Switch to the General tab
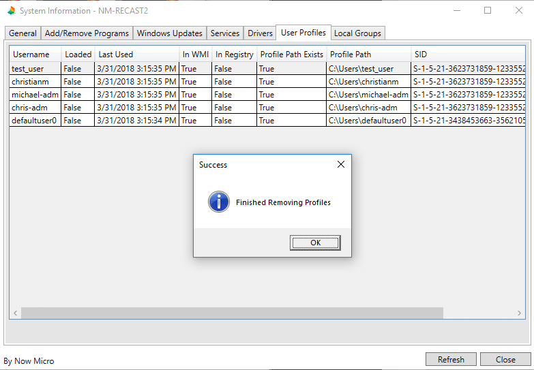The image size is (534, 370). click(x=23, y=33)
